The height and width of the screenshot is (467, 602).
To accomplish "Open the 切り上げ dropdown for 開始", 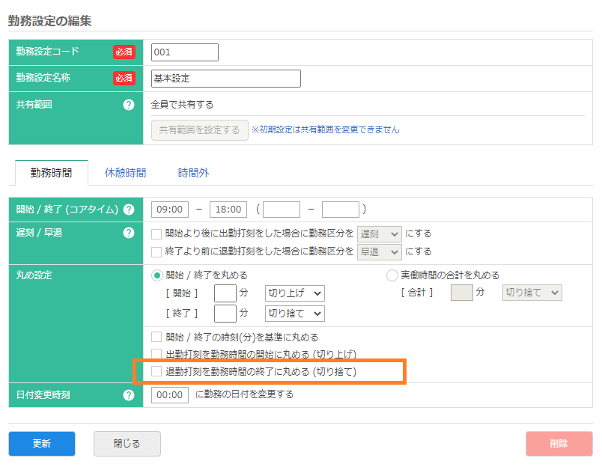I will click(x=295, y=293).
